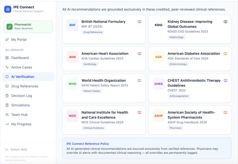
Task: Click the CHES logo badge
Action: click(x=159, y=84)
